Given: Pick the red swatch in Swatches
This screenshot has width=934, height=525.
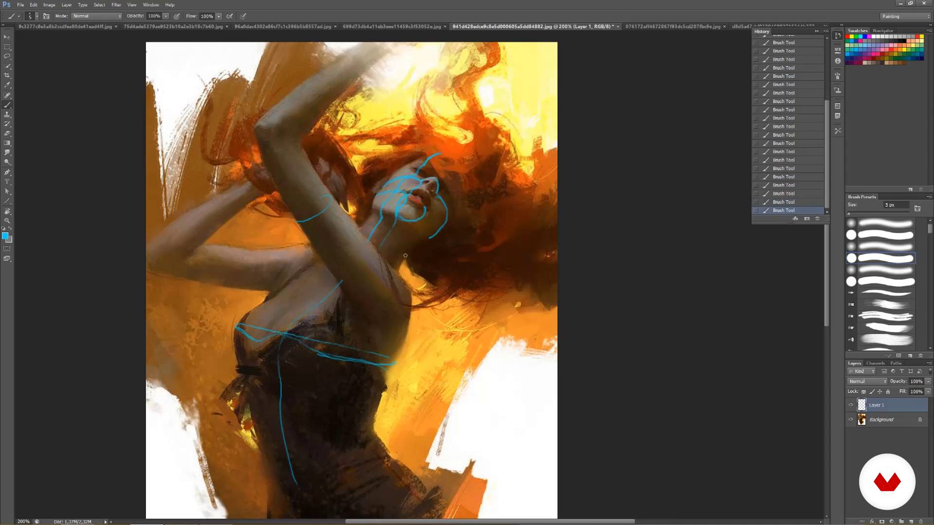Looking at the screenshot, I should click(x=847, y=36).
